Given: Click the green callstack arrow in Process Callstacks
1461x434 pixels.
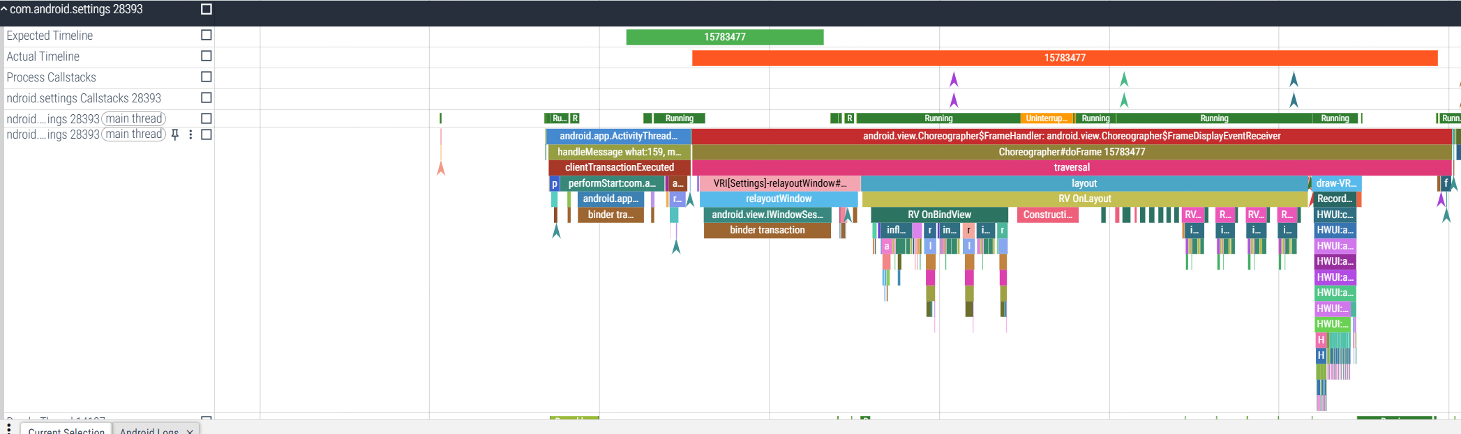Looking at the screenshot, I should (x=1124, y=79).
